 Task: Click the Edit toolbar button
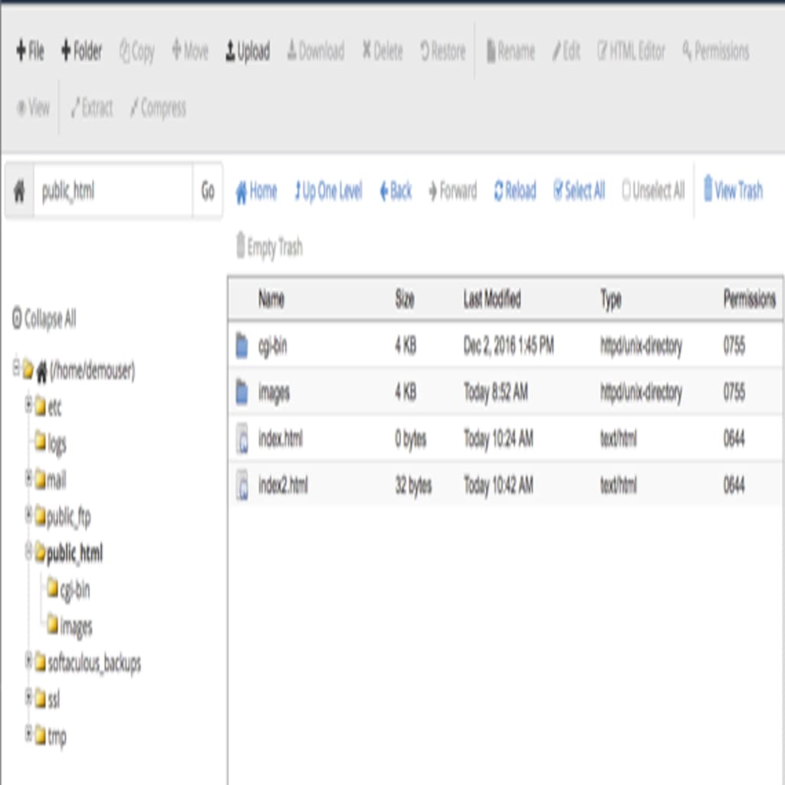[567, 51]
